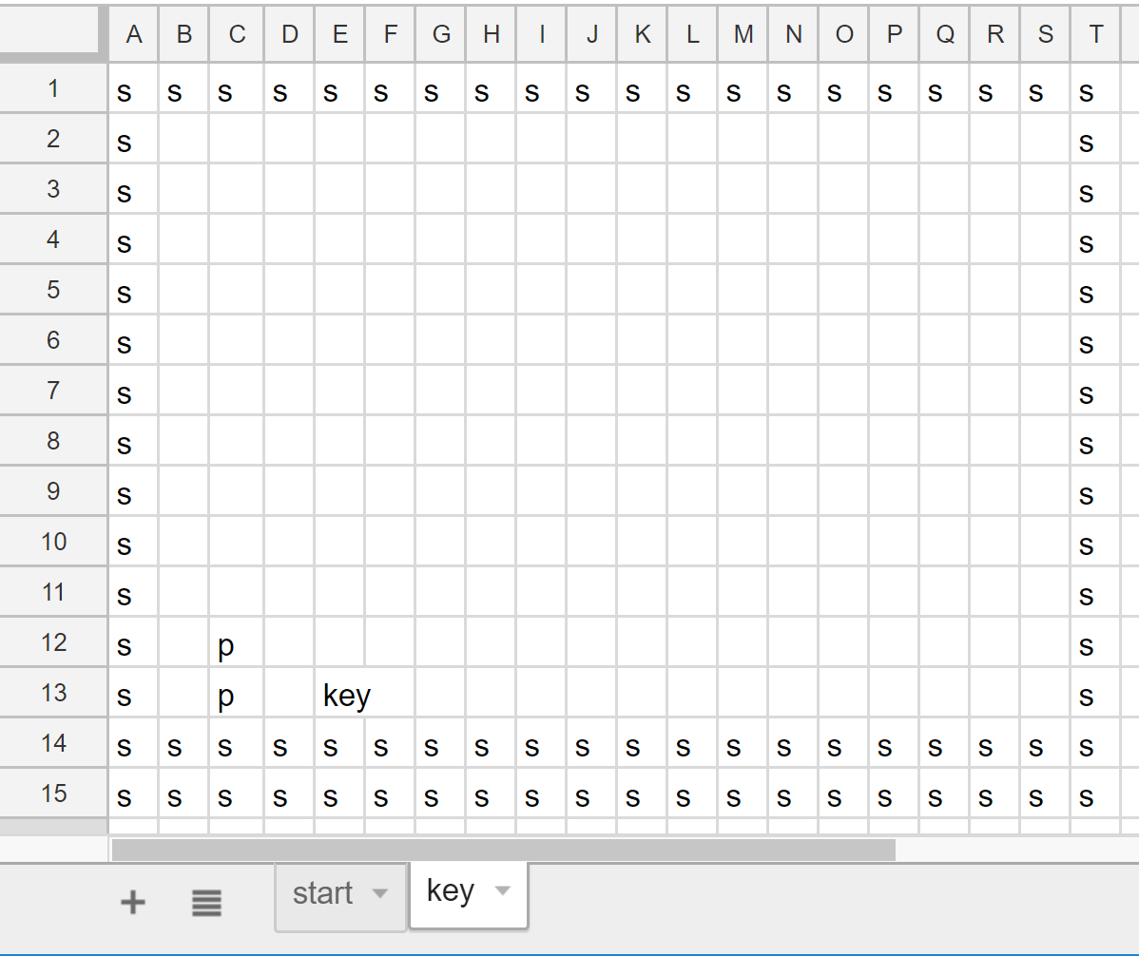Image resolution: width=1139 pixels, height=956 pixels.
Task: Click the add sheet plus icon
Action: (133, 902)
